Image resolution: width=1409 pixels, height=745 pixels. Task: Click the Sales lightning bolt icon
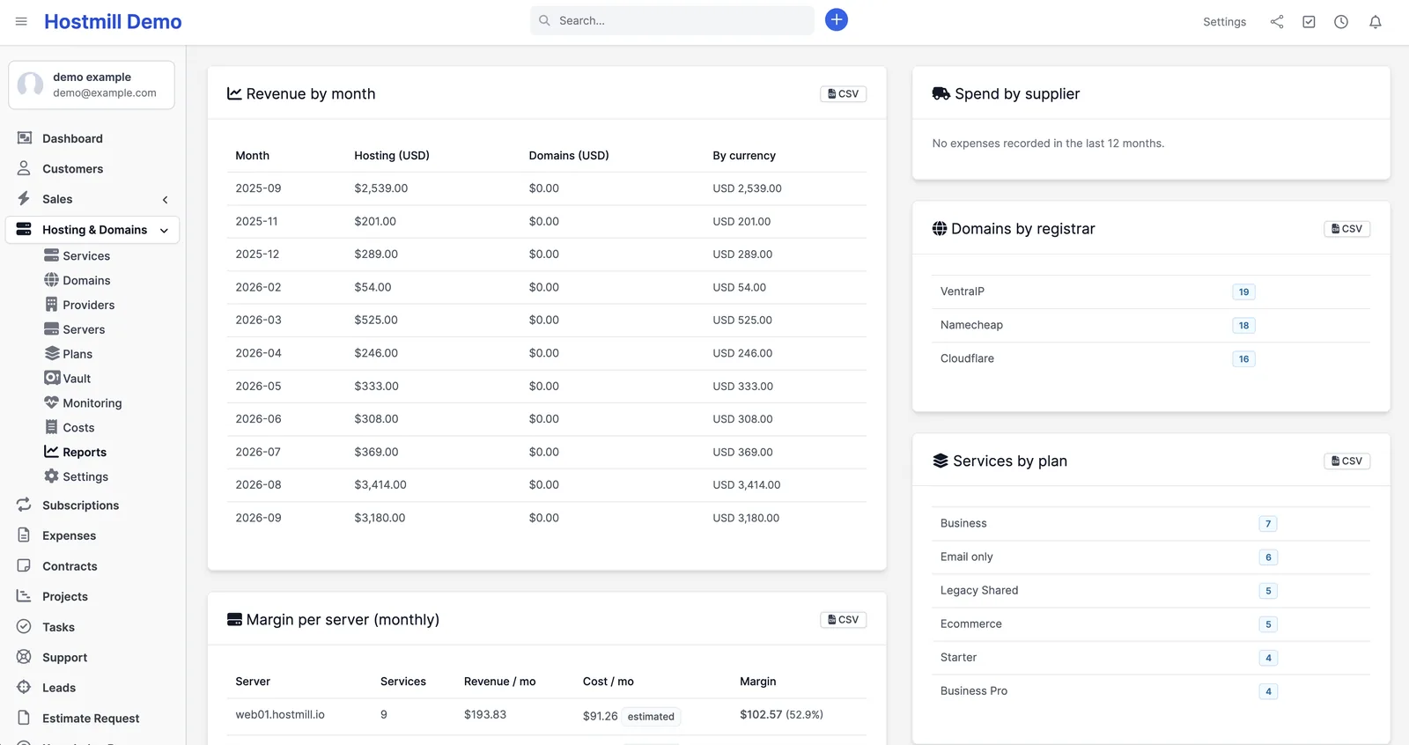coord(25,199)
